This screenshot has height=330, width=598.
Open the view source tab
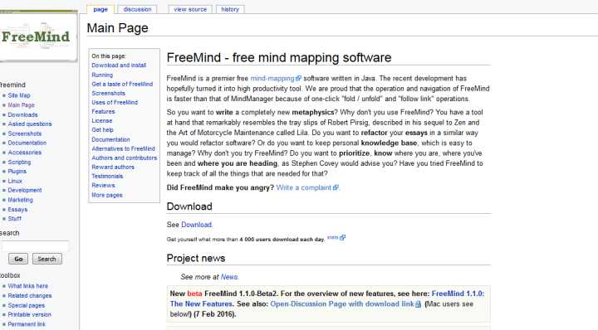(x=190, y=9)
